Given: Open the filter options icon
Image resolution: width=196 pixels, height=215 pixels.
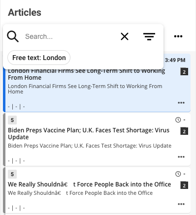Looking at the screenshot, I should 149,36.
